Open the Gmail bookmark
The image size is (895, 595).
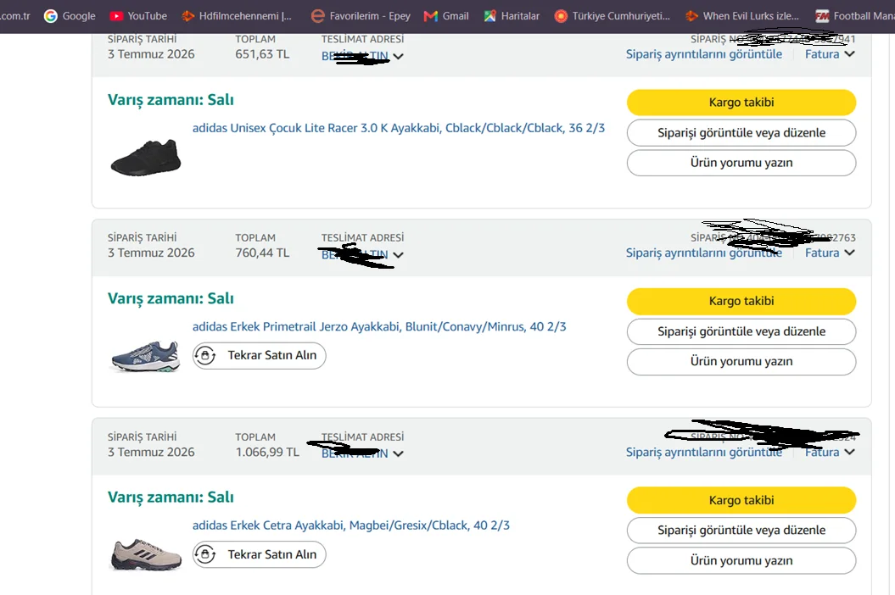[446, 16]
